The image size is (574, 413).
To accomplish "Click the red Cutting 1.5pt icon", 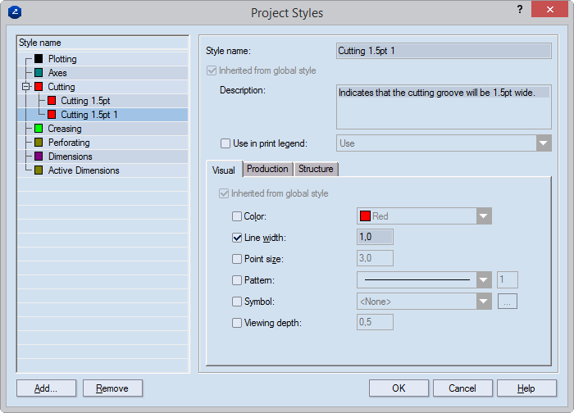I will [52, 101].
